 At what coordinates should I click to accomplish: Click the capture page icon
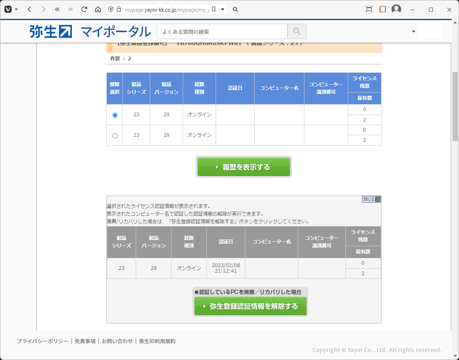pyautogui.click(x=369, y=9)
